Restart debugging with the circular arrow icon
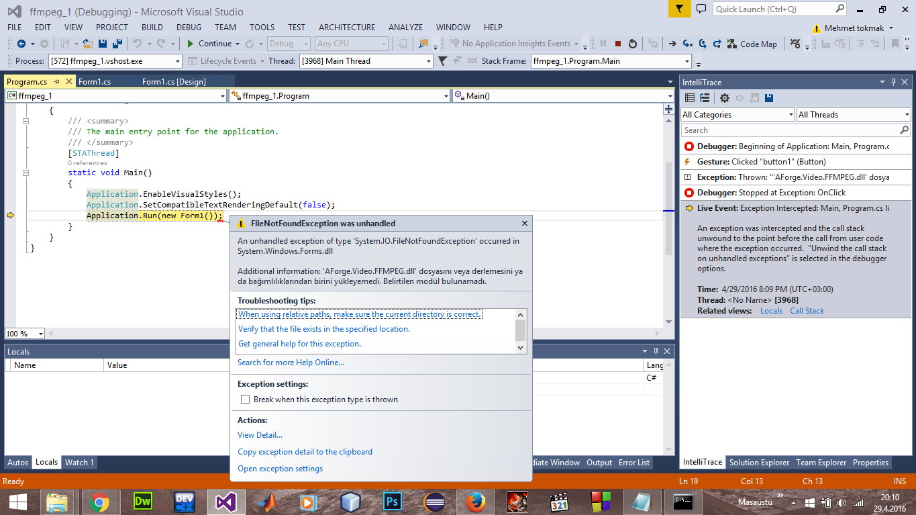Screen dimensions: 916x515 coord(633,44)
